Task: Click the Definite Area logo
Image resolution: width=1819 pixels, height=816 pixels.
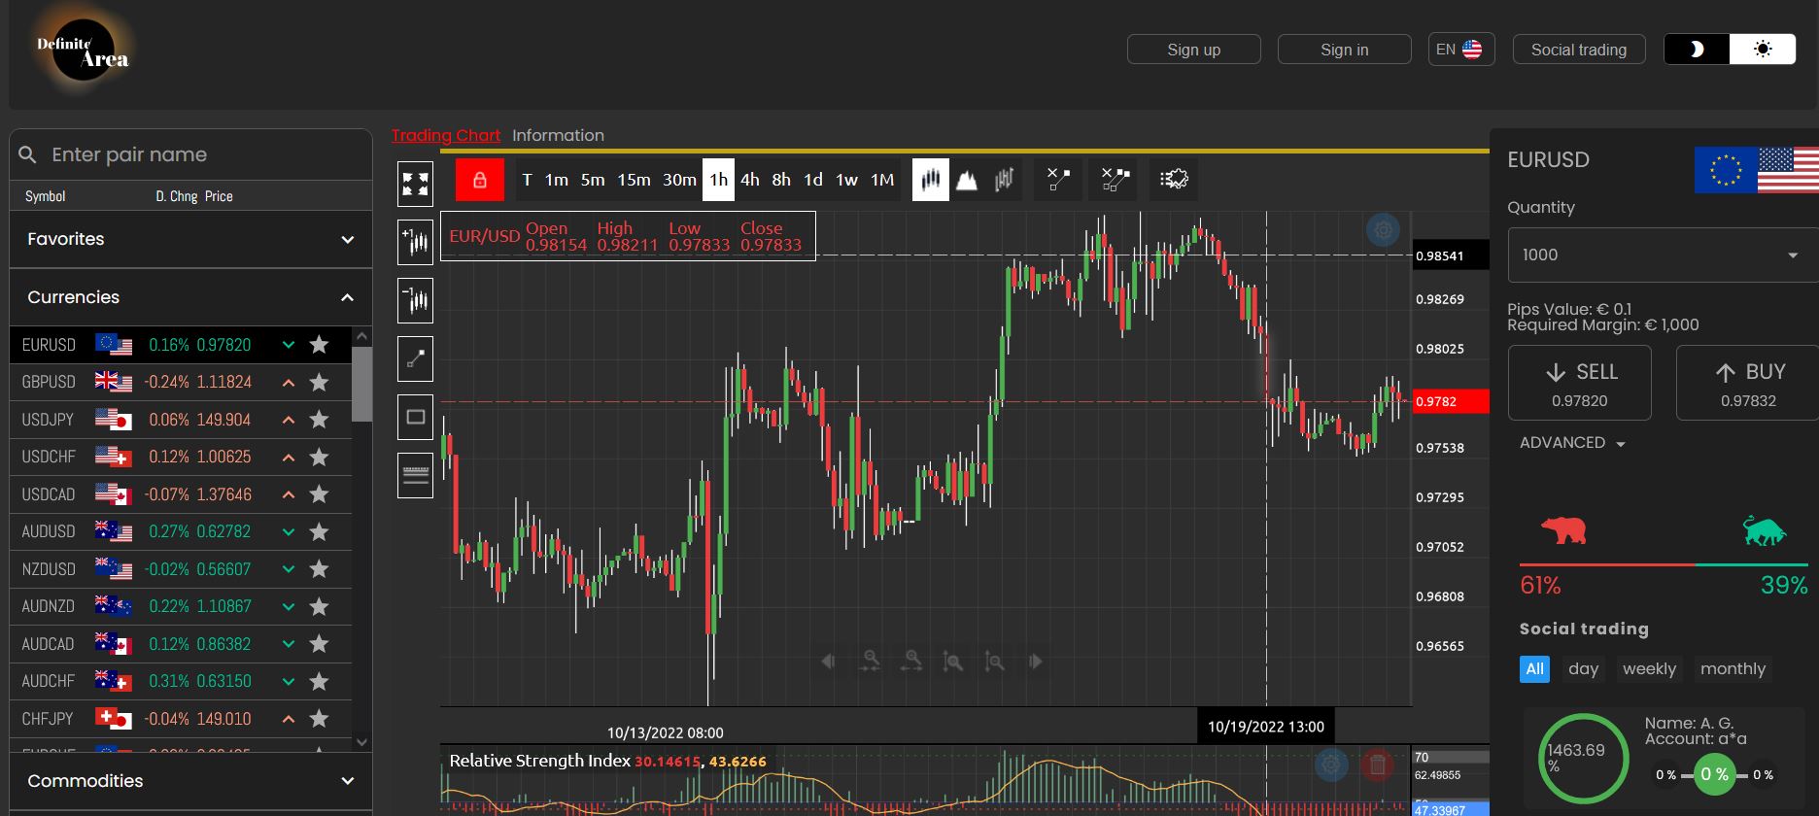Action: coord(84,51)
